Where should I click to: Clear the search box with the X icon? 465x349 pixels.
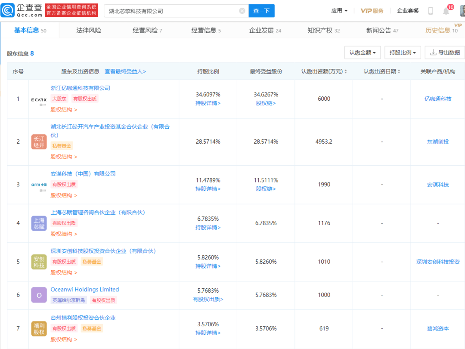[x=242, y=11]
